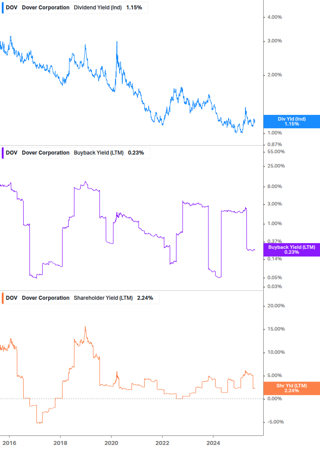The height and width of the screenshot is (449, 320).
Task: Click the 20.00% tick on shareholder yield axis
Action: pos(276,306)
